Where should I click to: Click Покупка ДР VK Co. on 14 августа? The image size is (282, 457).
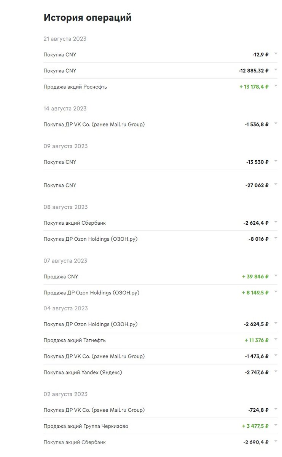pos(94,125)
